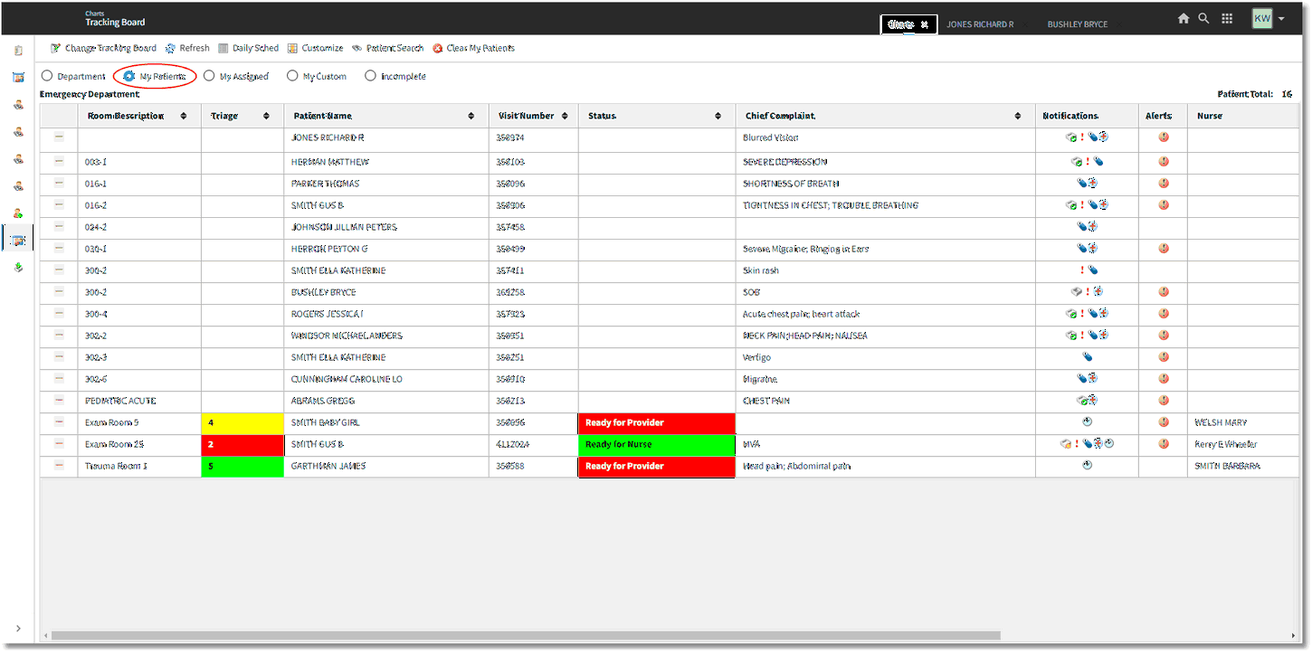The height and width of the screenshot is (653, 1312).
Task: Click yellow triage 4 cell
Action: [x=242, y=422]
